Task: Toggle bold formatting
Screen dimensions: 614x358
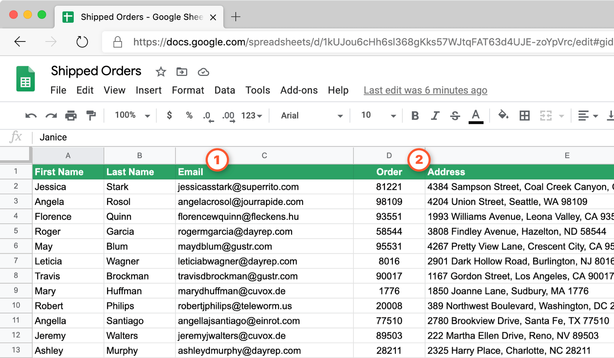Action: click(414, 115)
